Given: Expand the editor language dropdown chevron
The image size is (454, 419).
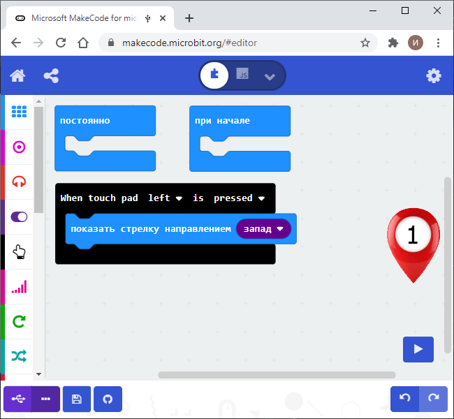Looking at the screenshot, I should [x=270, y=77].
